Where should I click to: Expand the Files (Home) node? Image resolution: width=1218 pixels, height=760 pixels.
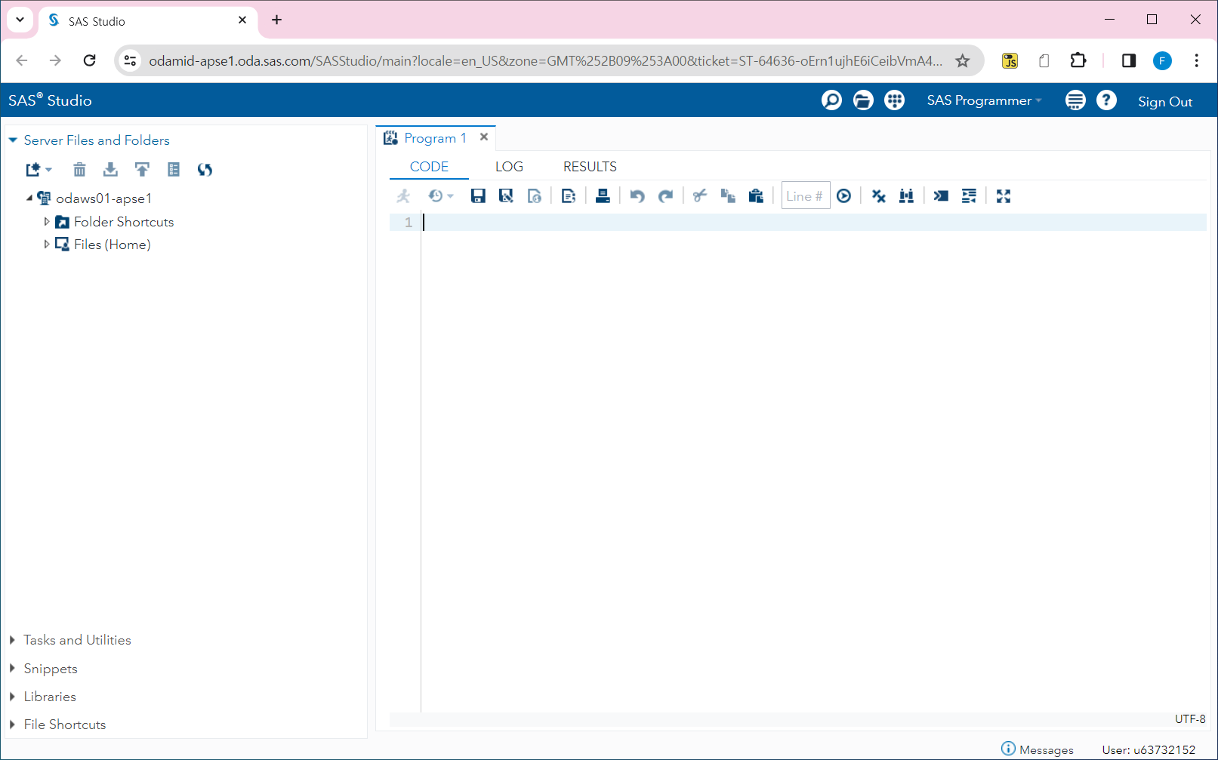coord(47,245)
